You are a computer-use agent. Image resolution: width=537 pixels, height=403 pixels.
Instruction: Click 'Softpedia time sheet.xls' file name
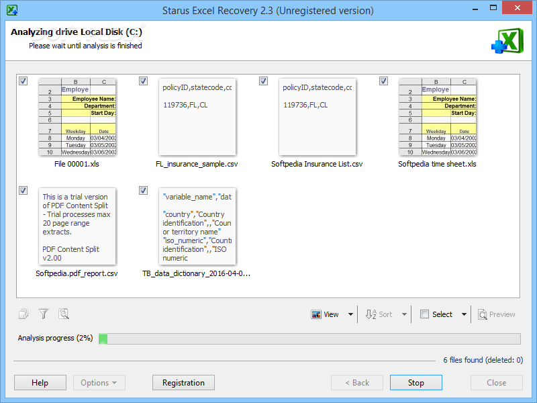(x=437, y=164)
